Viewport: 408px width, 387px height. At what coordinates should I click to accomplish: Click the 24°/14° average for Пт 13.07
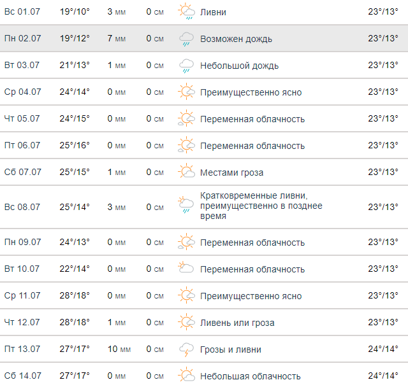click(383, 349)
